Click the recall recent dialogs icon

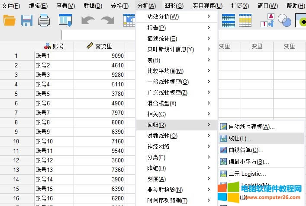point(66,20)
